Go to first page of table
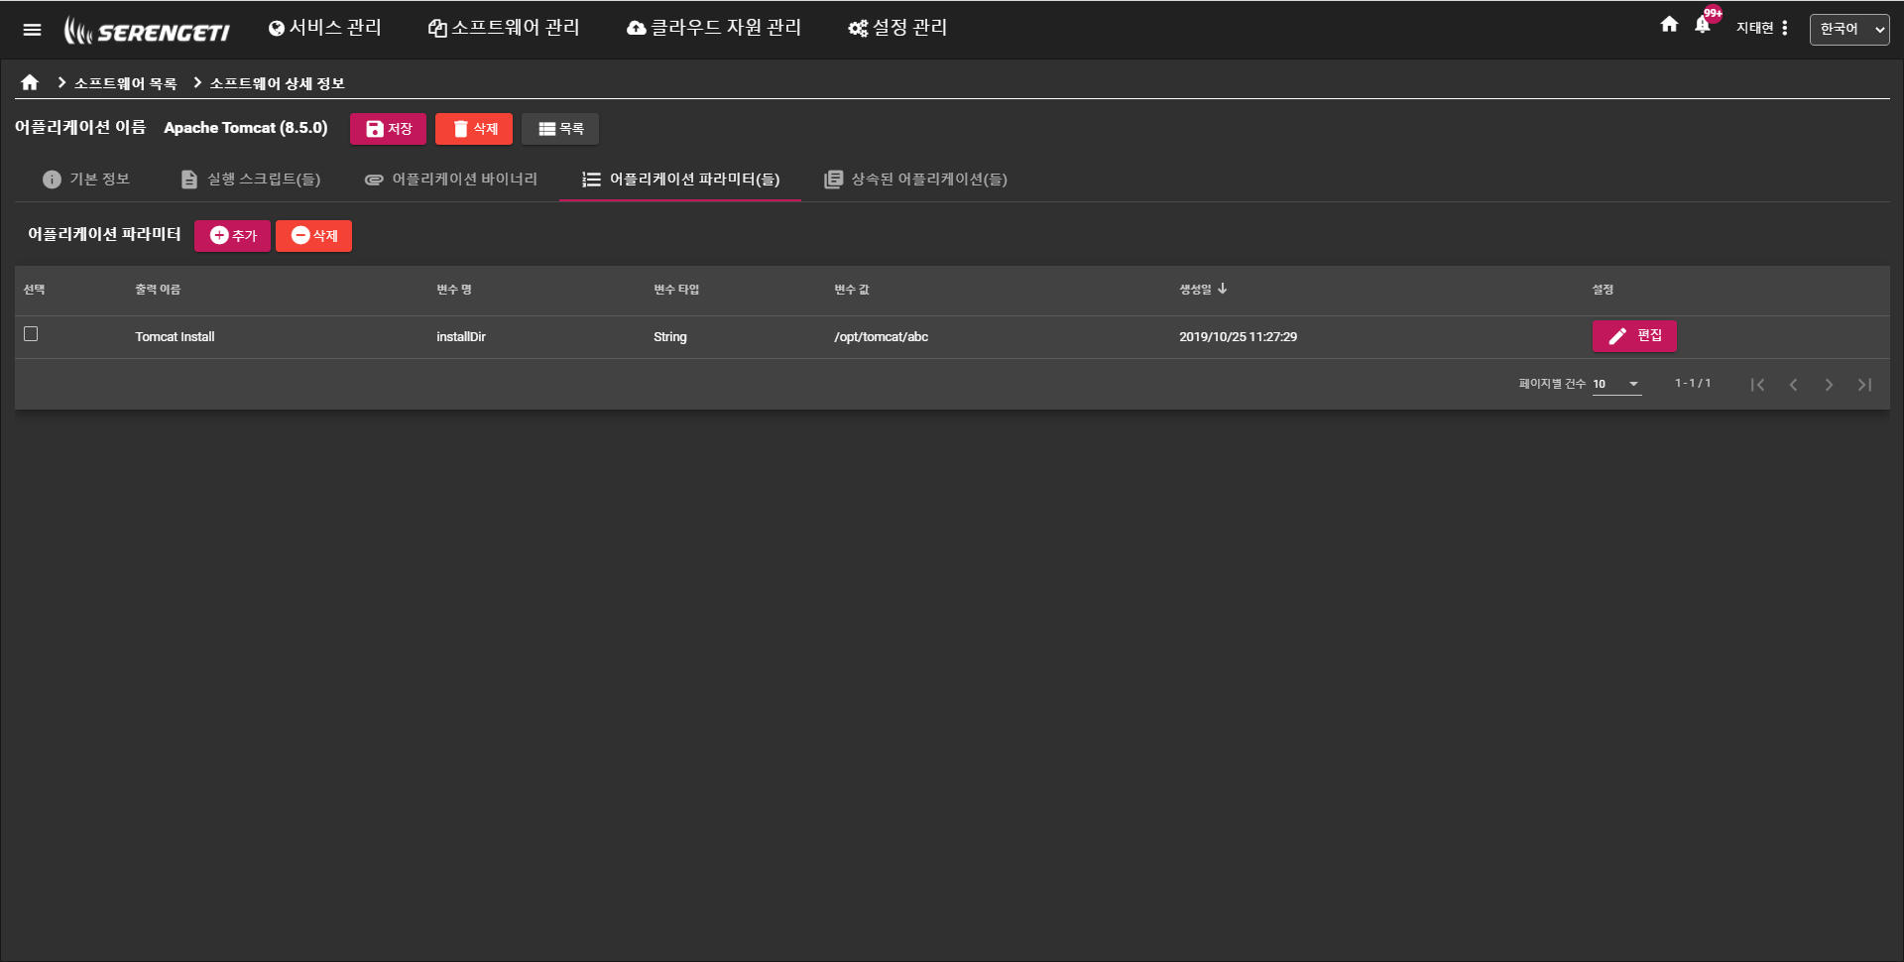 pos(1757,385)
